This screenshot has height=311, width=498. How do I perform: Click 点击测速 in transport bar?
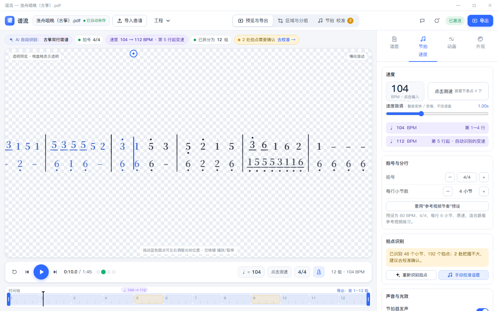(279, 272)
